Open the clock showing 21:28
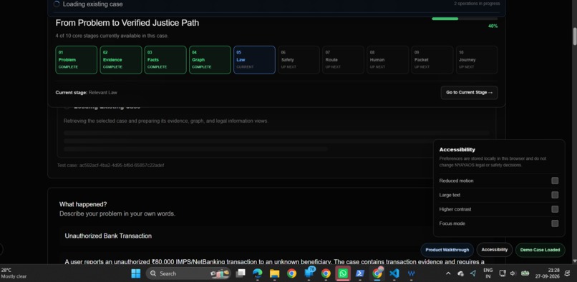Screen dimensions: 577x282 (x=548, y=273)
